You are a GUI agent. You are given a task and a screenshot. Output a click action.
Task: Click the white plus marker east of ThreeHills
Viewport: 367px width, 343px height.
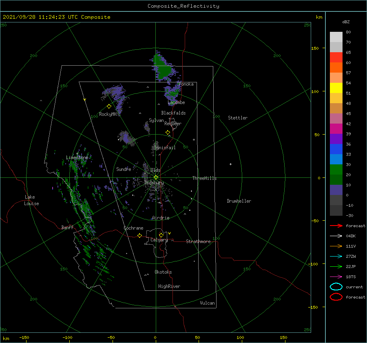(x=230, y=164)
